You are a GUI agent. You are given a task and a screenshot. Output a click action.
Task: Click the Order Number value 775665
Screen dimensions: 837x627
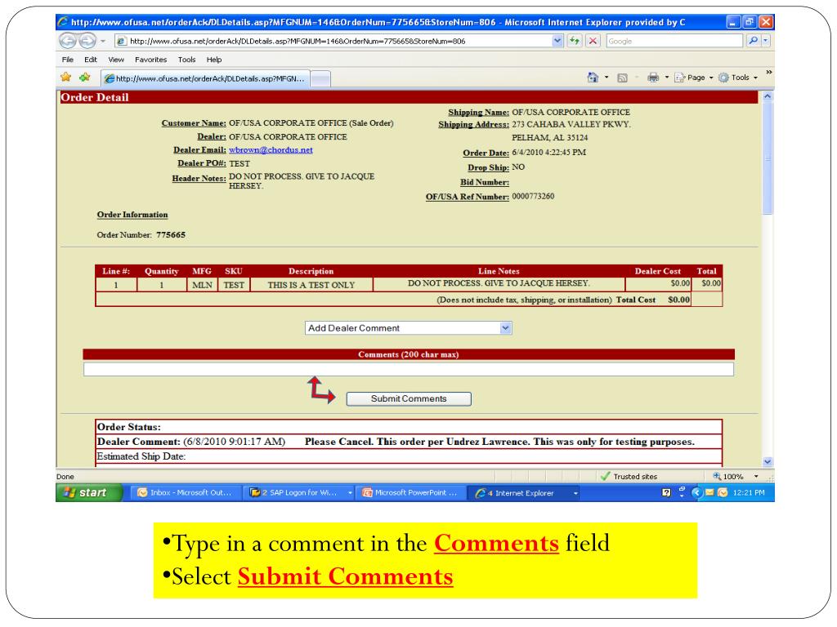point(171,234)
